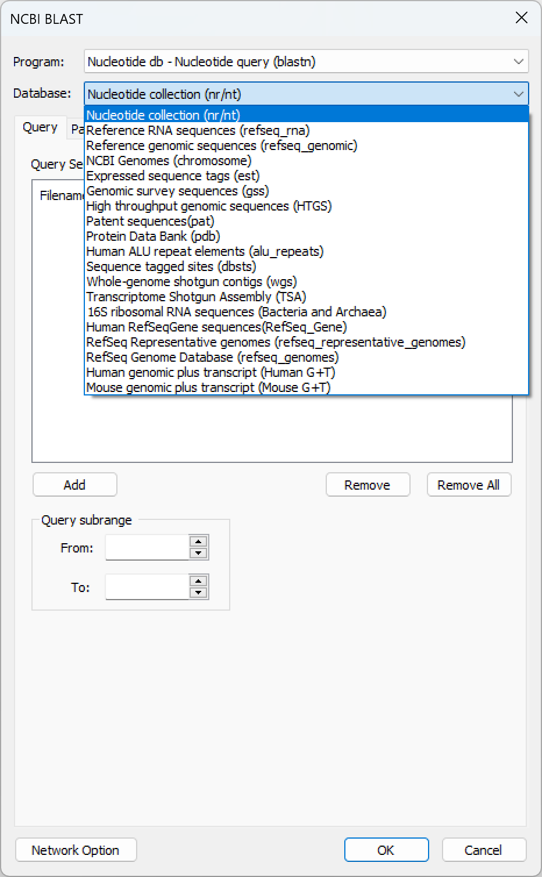The width and height of the screenshot is (542, 877).
Task: Close the NCBI BLAST window
Action: pyautogui.click(x=522, y=18)
